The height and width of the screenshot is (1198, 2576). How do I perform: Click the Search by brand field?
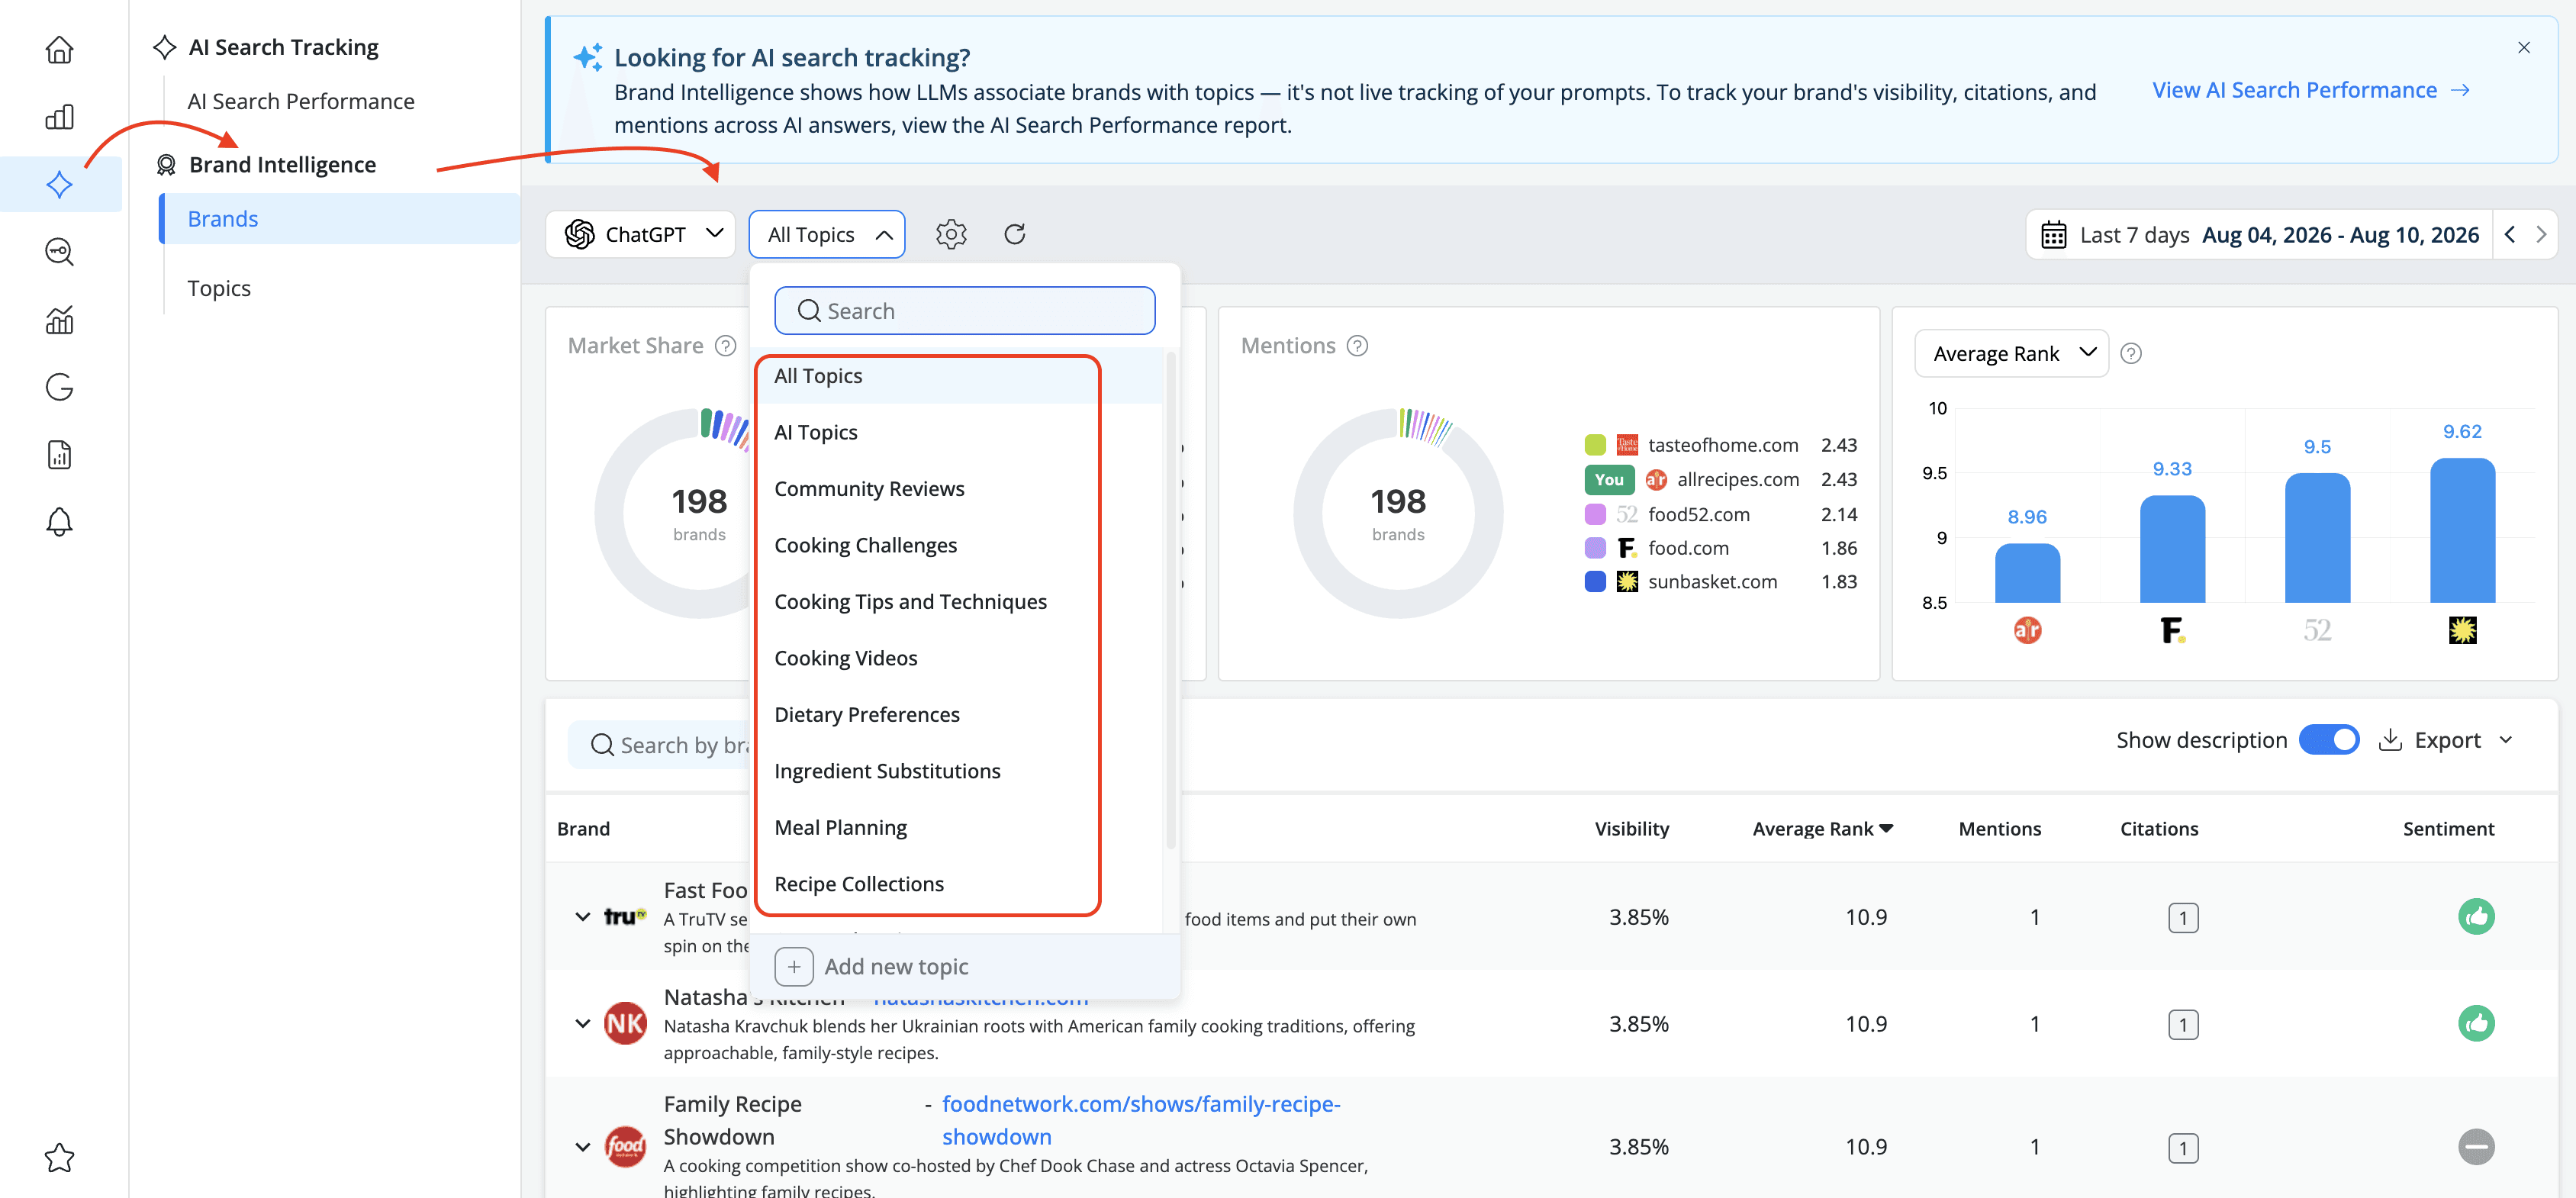660,745
